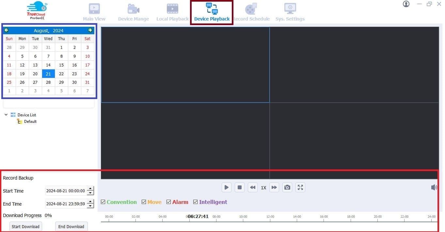Open the Main View panel
The image size is (445, 232).
94,11
